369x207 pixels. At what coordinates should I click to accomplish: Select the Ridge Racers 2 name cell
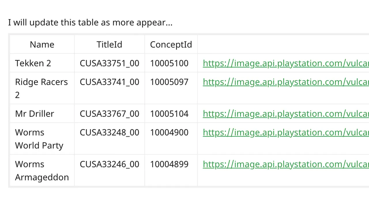41,88
